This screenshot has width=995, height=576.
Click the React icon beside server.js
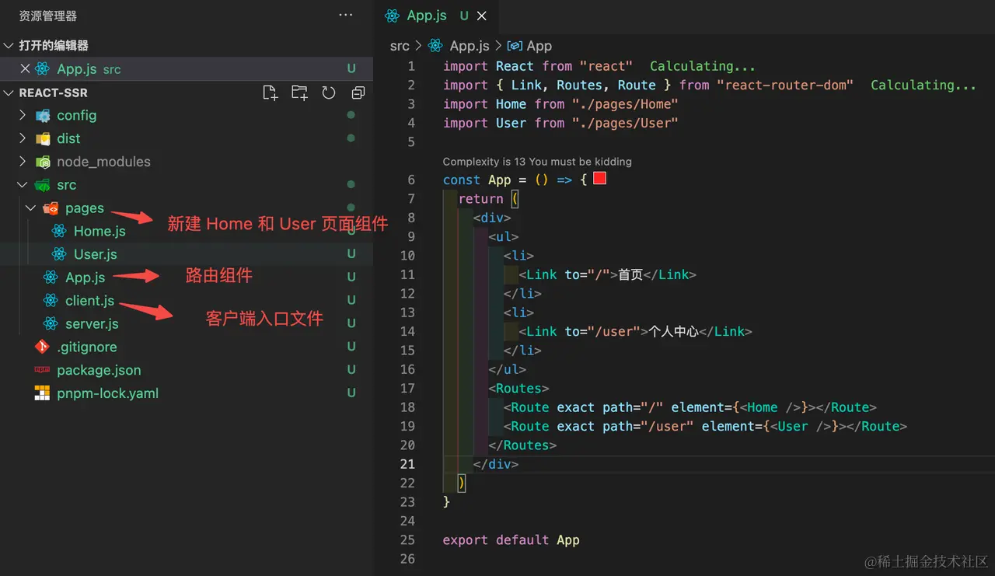pyautogui.click(x=51, y=323)
